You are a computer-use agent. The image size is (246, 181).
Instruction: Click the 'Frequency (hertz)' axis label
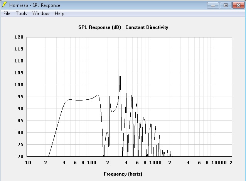point(123,174)
